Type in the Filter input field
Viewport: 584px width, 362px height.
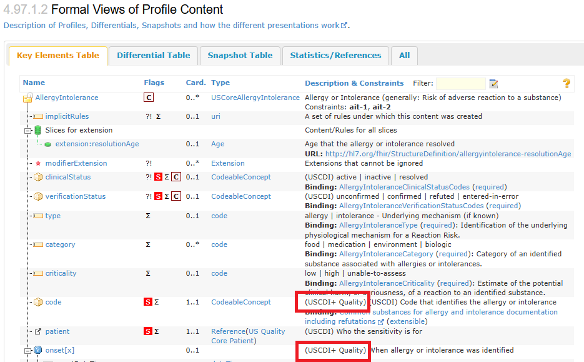point(460,83)
